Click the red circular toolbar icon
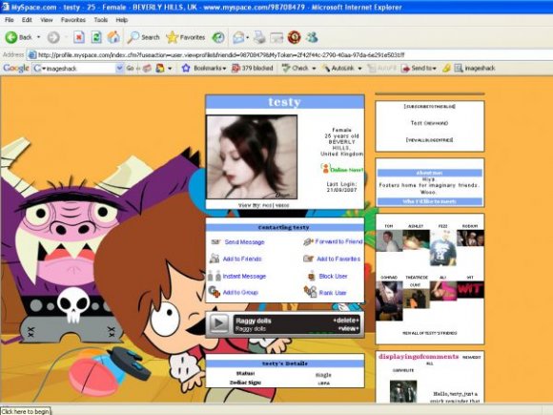This screenshot has width=553, height=415. tap(294, 37)
